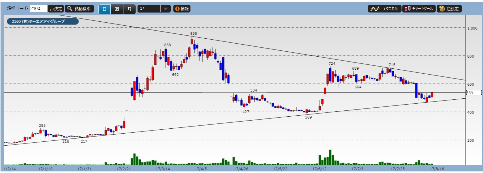Click the stock code input field showing 2160
Viewport: 483px width, 173px height.
click(38, 9)
